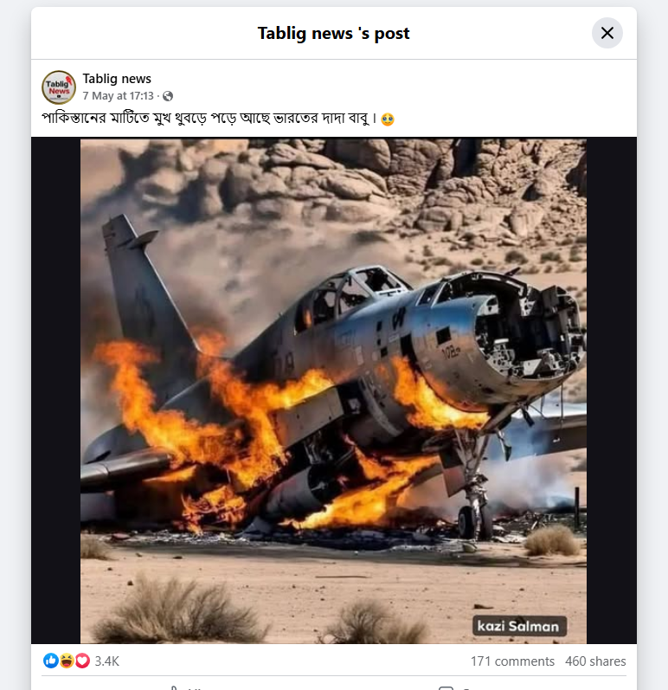Open the burning aircraft photo
This screenshot has width=668, height=690.
pyautogui.click(x=333, y=390)
